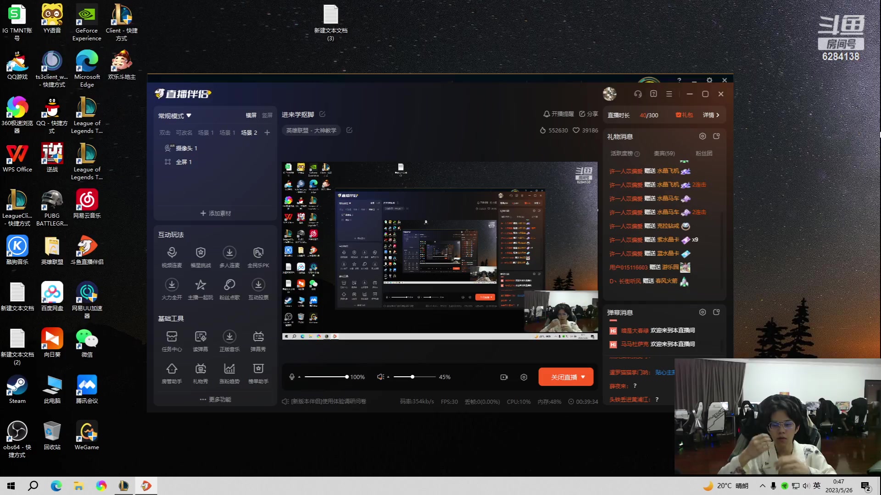The width and height of the screenshot is (881, 495).
Task: Open the 任务中心 task center
Action: coord(172,341)
